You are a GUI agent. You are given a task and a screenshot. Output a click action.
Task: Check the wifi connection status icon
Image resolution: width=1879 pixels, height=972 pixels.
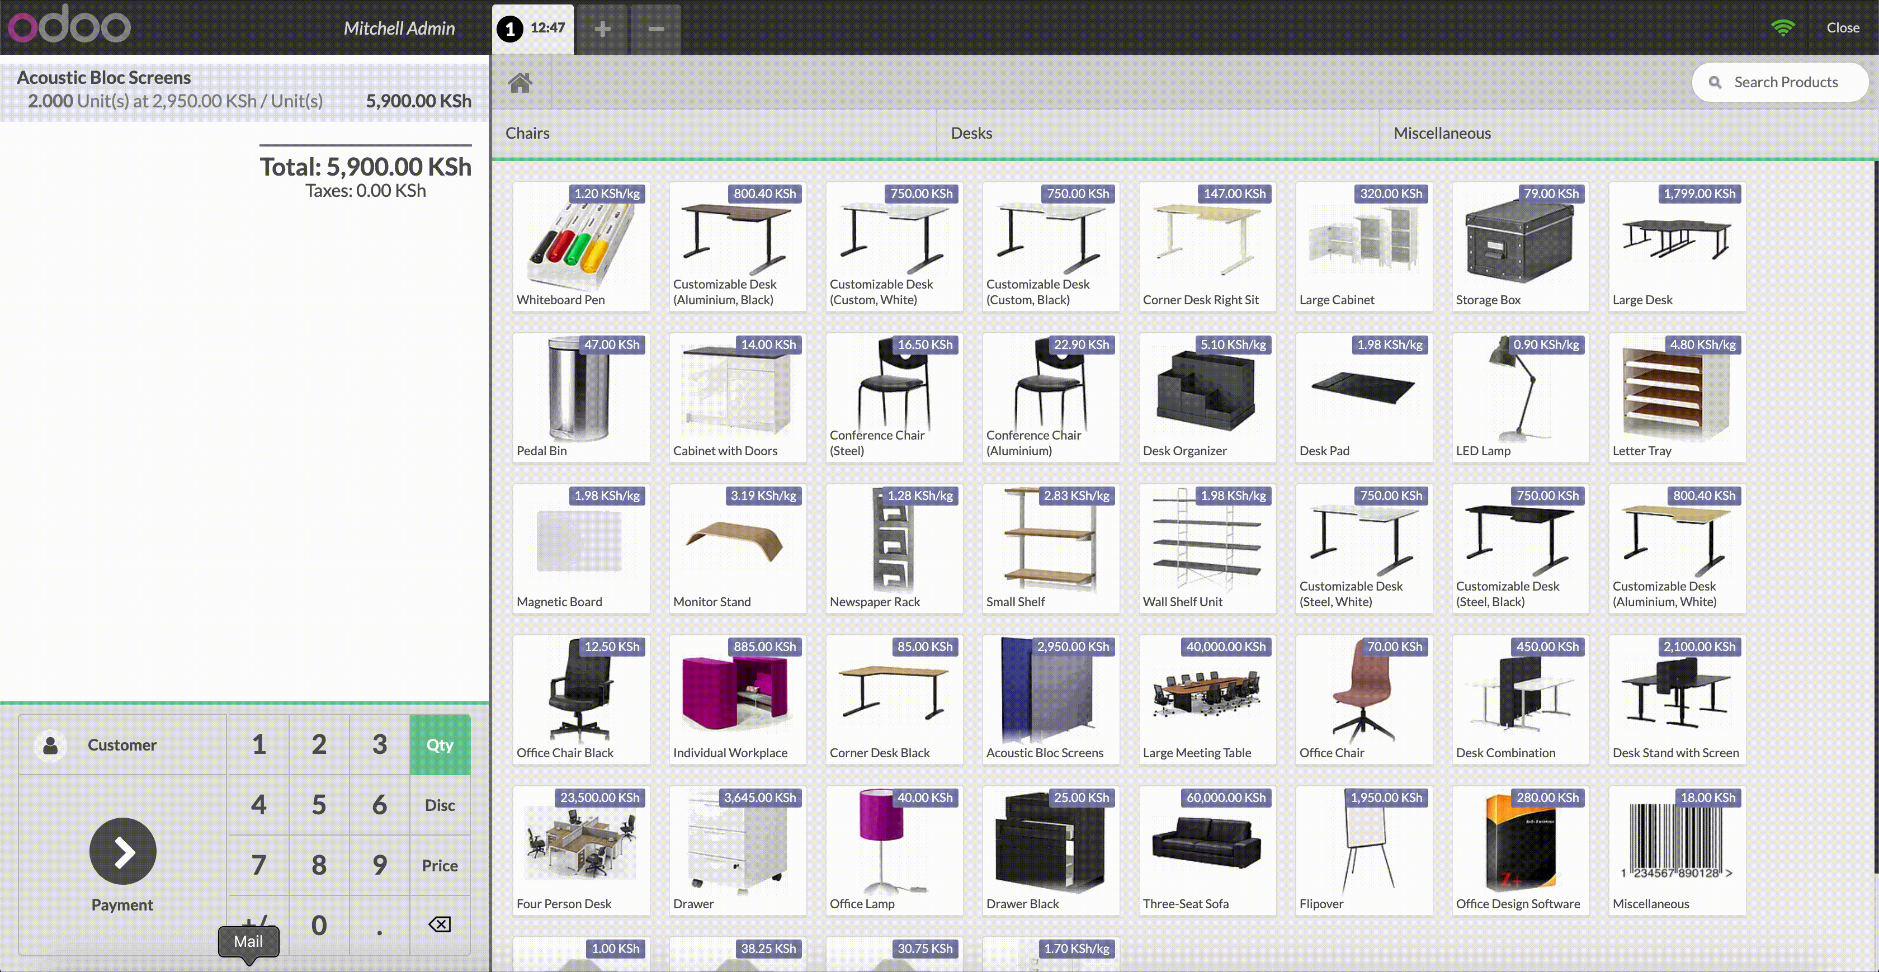pos(1782,28)
